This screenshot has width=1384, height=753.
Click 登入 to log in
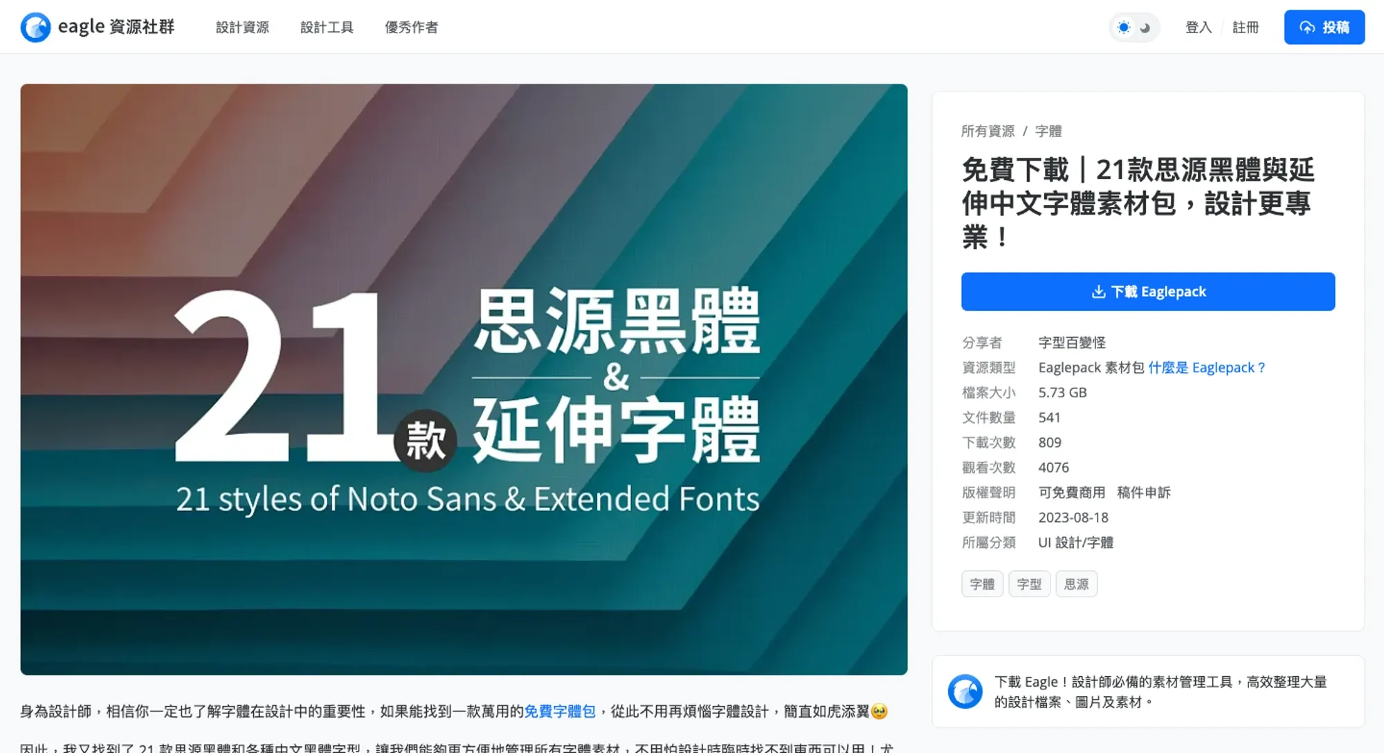pyautogui.click(x=1199, y=28)
